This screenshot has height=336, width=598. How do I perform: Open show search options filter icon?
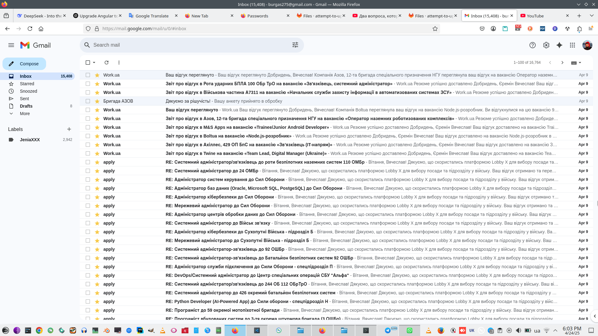[x=295, y=45]
